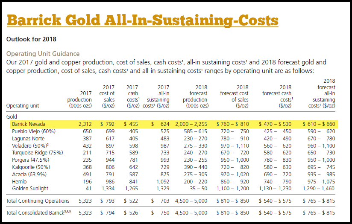
Task: Click Barrick Nevada production value 2,312
Action: 85,124
